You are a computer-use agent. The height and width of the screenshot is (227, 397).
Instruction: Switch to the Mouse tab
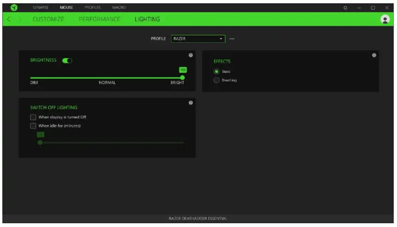(66, 8)
